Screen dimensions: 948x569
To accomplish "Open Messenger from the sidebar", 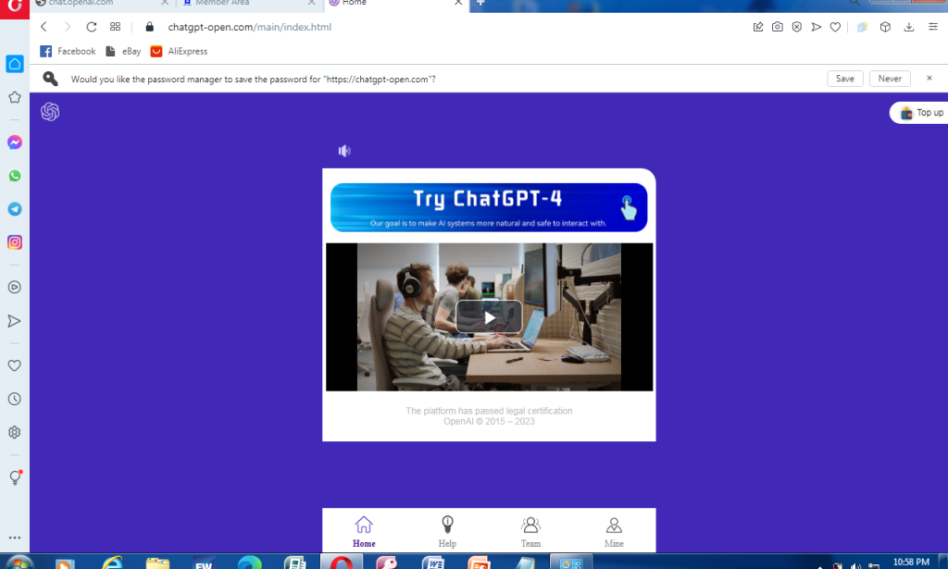I will tap(14, 142).
